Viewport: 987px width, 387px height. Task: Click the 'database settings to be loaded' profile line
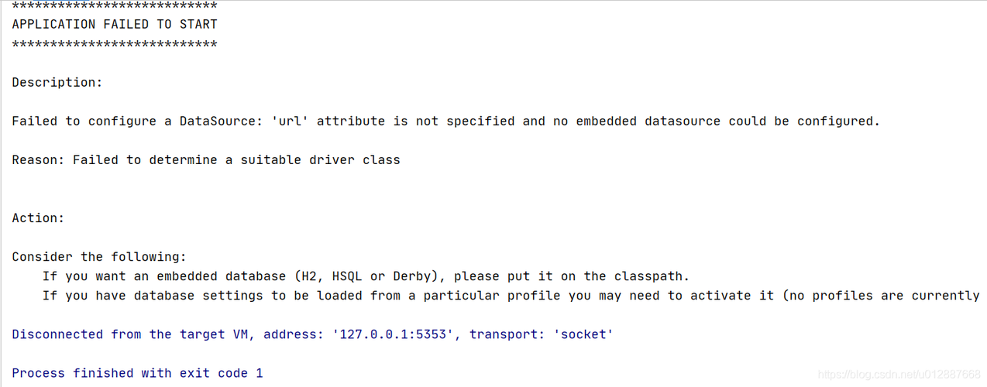click(x=511, y=295)
